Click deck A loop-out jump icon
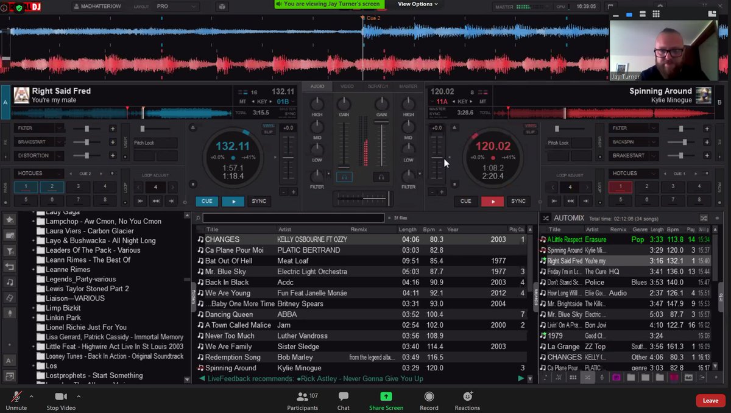Image resolution: width=731 pixels, height=413 pixels. (x=171, y=201)
